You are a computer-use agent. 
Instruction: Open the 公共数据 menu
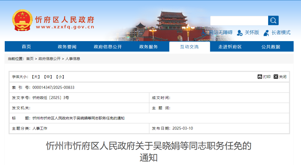click(270, 46)
